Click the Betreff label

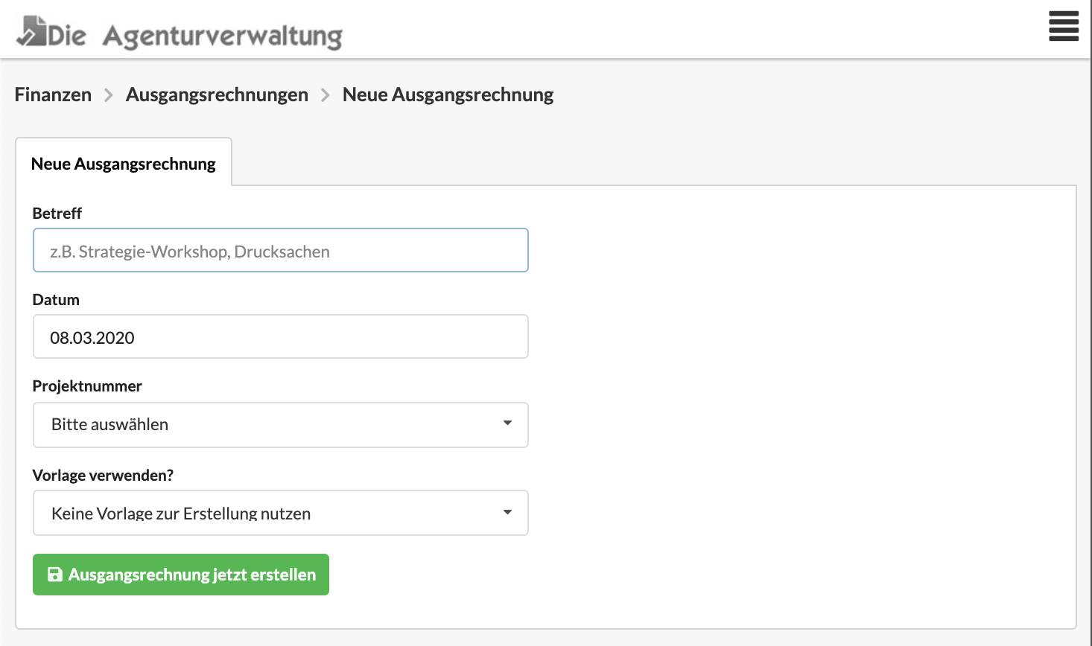coord(57,213)
